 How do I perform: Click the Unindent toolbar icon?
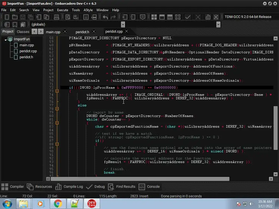point(133,17)
